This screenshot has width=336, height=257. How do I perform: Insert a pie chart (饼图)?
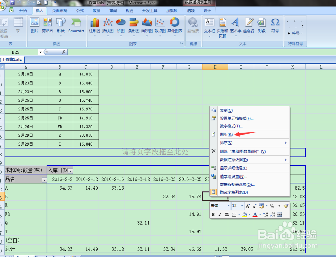pos(121,27)
